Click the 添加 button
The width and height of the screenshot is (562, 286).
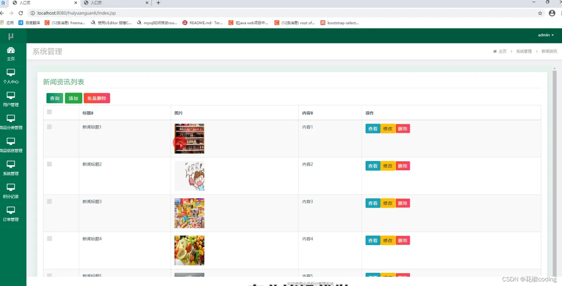click(73, 98)
